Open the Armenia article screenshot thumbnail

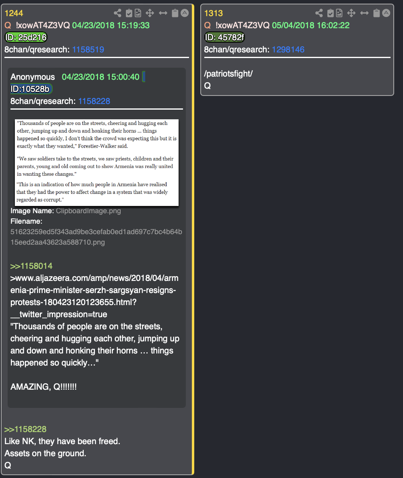click(97, 162)
